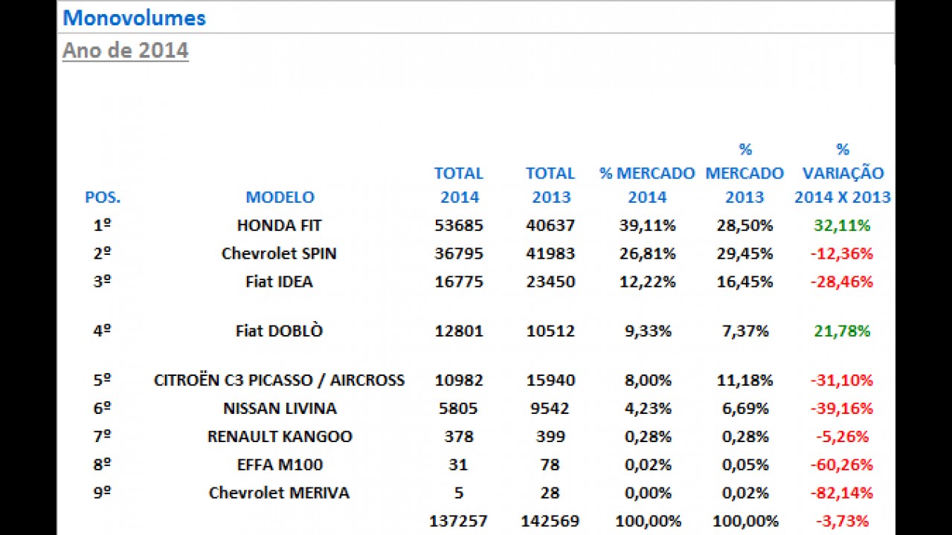Click the % MERCADO 2013 header
The height and width of the screenshot is (535, 952).
click(x=744, y=173)
